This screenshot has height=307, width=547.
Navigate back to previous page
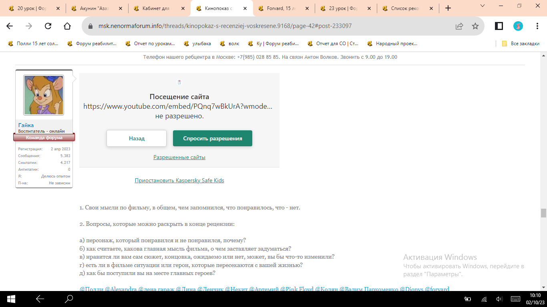click(x=10, y=26)
